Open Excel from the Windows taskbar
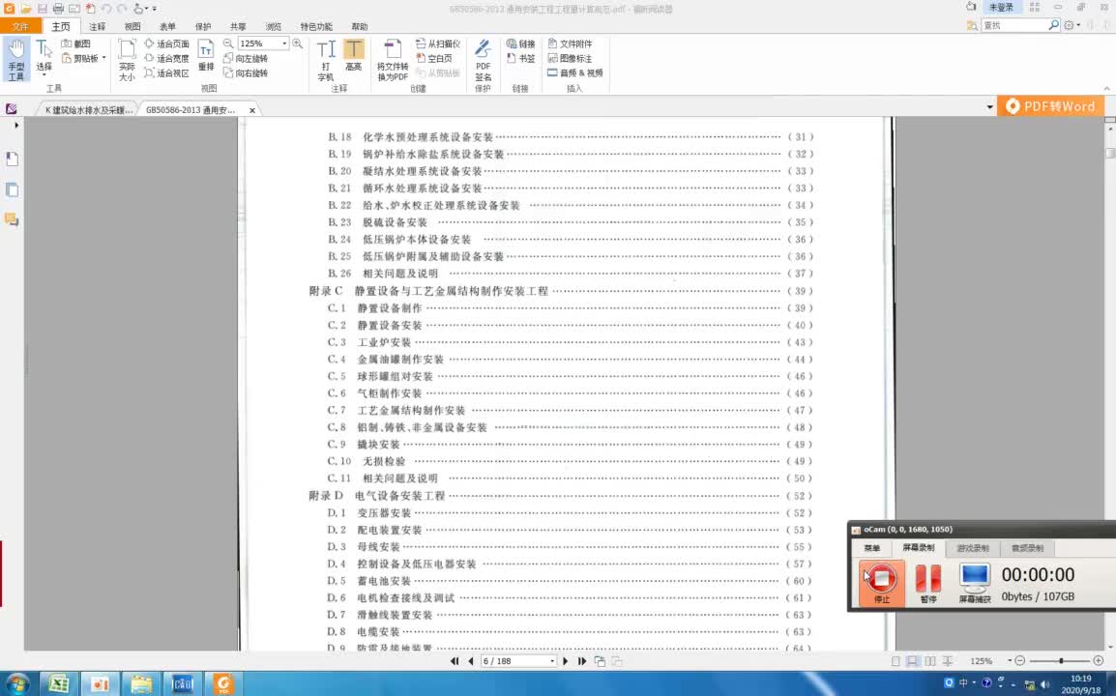 59,683
